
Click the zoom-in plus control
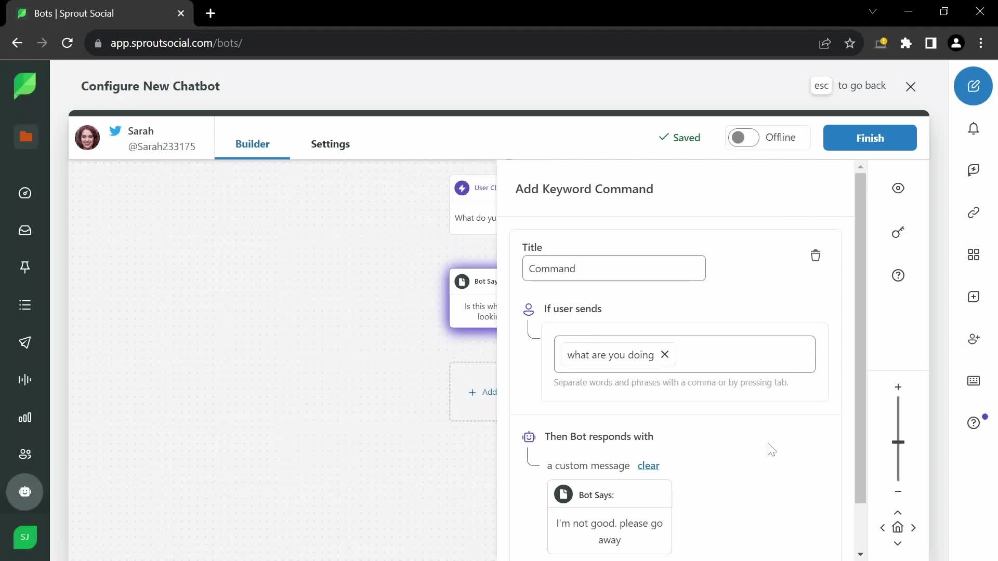click(898, 387)
